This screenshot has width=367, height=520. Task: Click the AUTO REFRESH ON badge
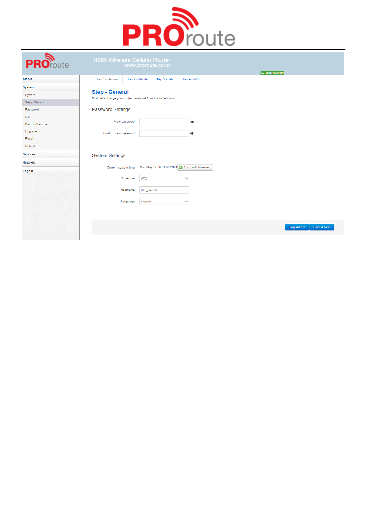click(272, 73)
